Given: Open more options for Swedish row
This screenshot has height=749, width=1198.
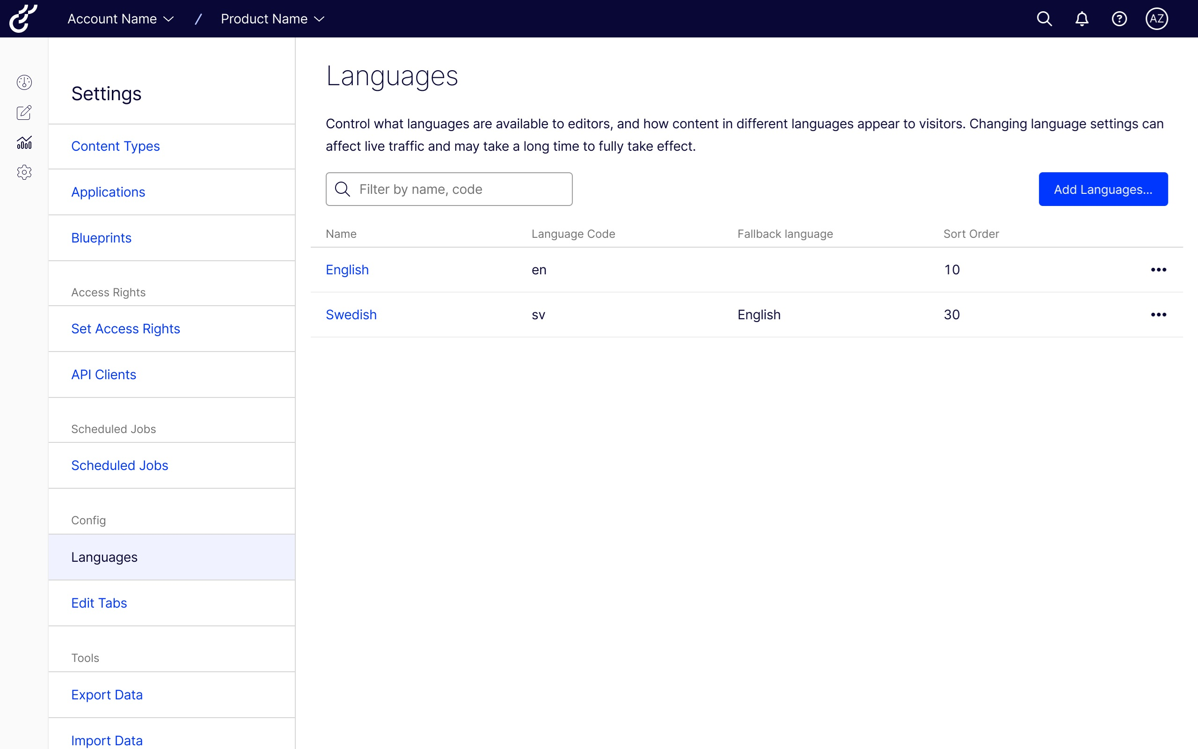Looking at the screenshot, I should click(x=1158, y=315).
